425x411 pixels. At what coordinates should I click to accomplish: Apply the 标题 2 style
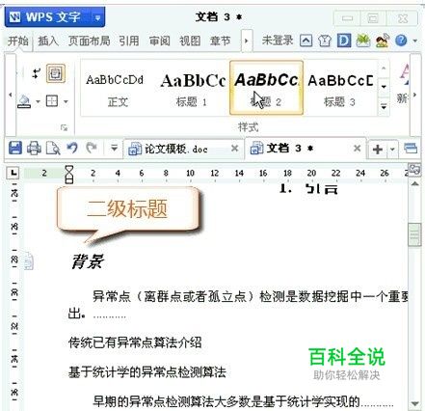coord(266,88)
